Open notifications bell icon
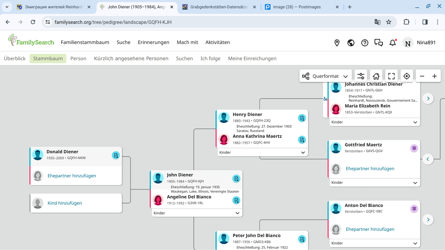Screen dimensions: 445x250 [393, 43]
